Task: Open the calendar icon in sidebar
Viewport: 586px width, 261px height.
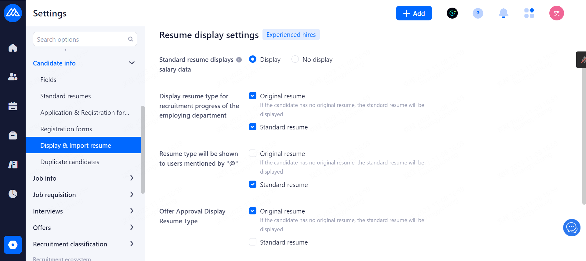Action: [13, 106]
